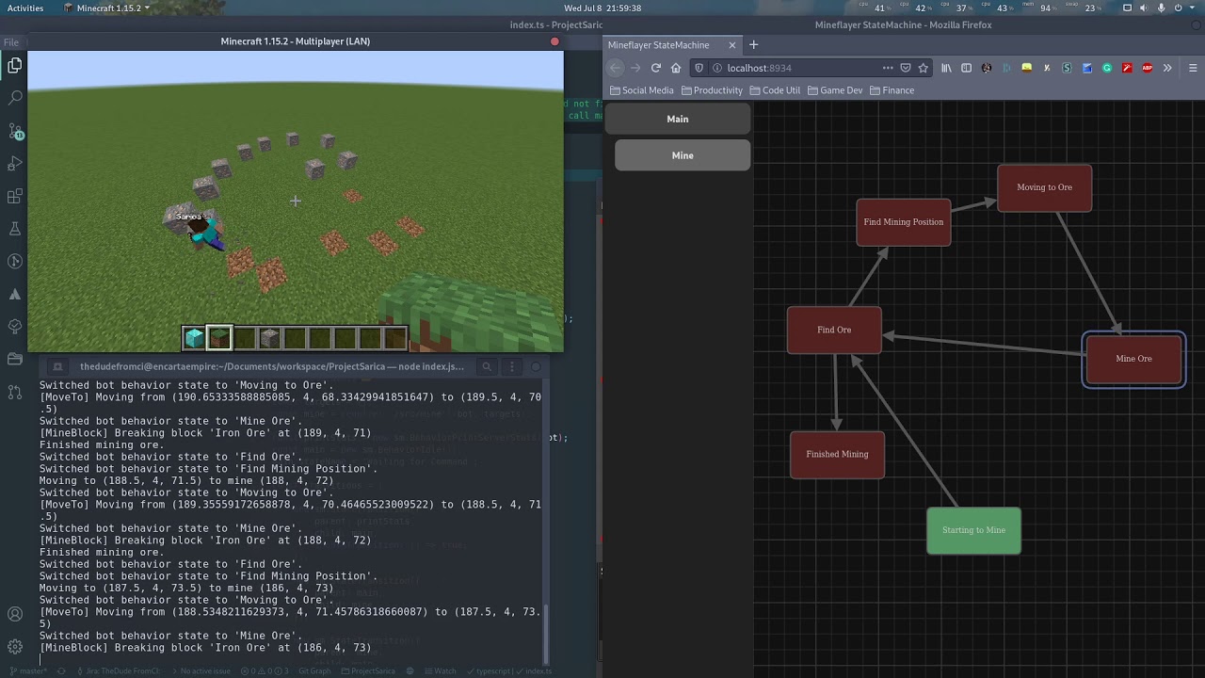The image size is (1205, 678).
Task: Open Firefox hamburger menu
Action: pyautogui.click(x=1193, y=68)
